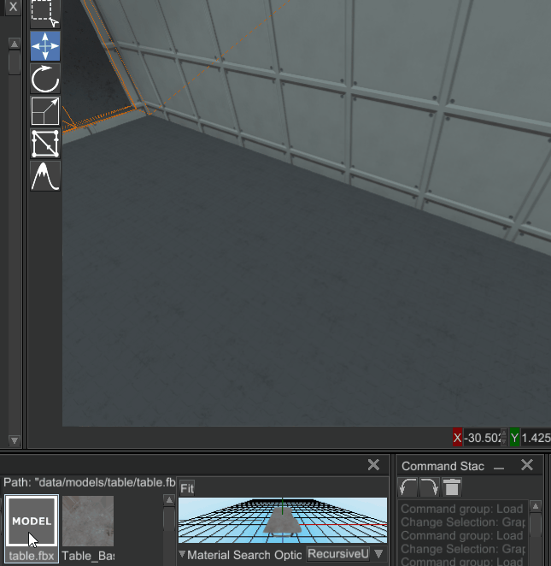Click the green Y axis label

click(514, 438)
